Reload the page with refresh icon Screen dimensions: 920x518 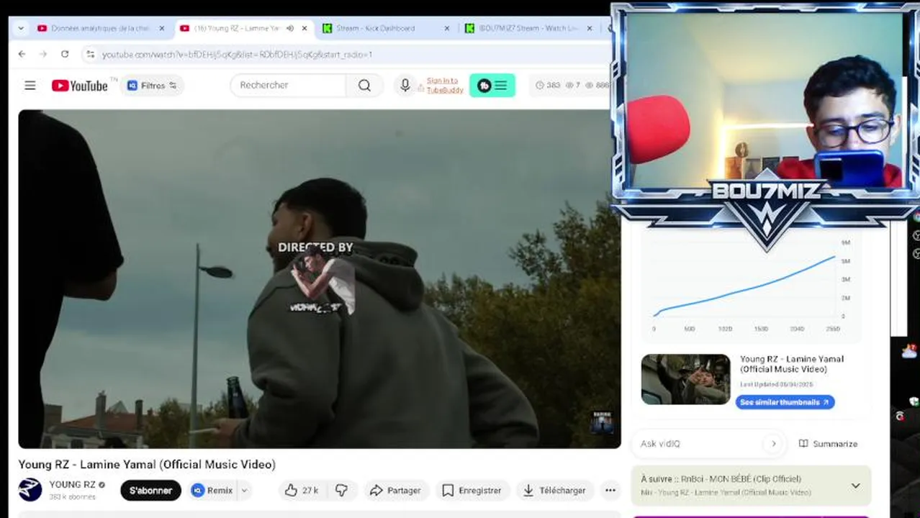pyautogui.click(x=65, y=54)
